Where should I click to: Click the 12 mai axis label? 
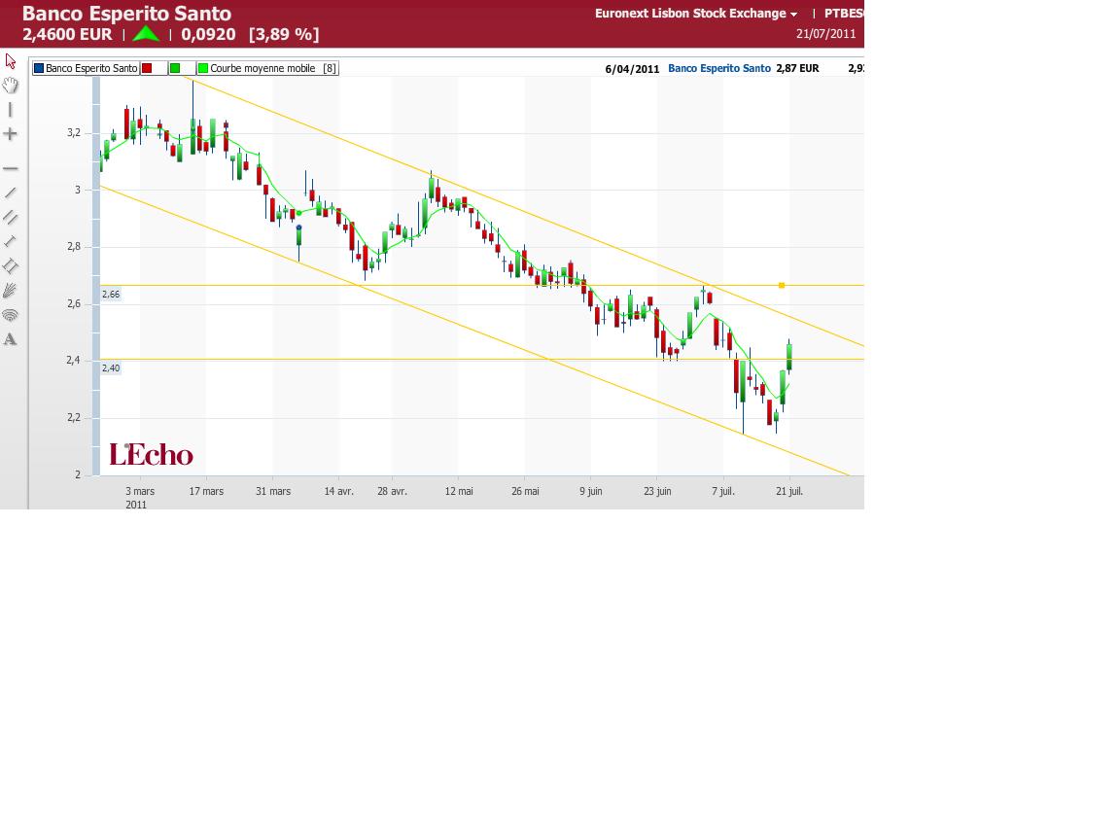[x=459, y=491]
